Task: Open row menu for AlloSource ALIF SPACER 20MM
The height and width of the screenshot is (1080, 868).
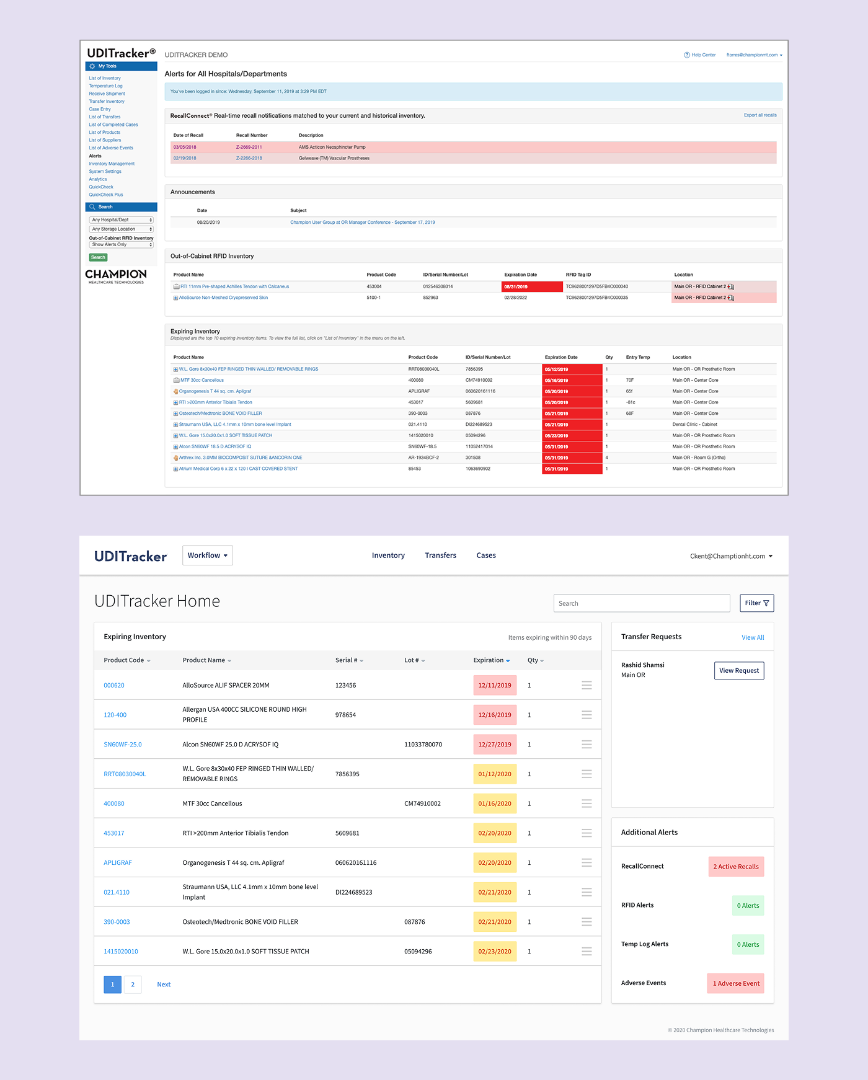Action: 587,685
